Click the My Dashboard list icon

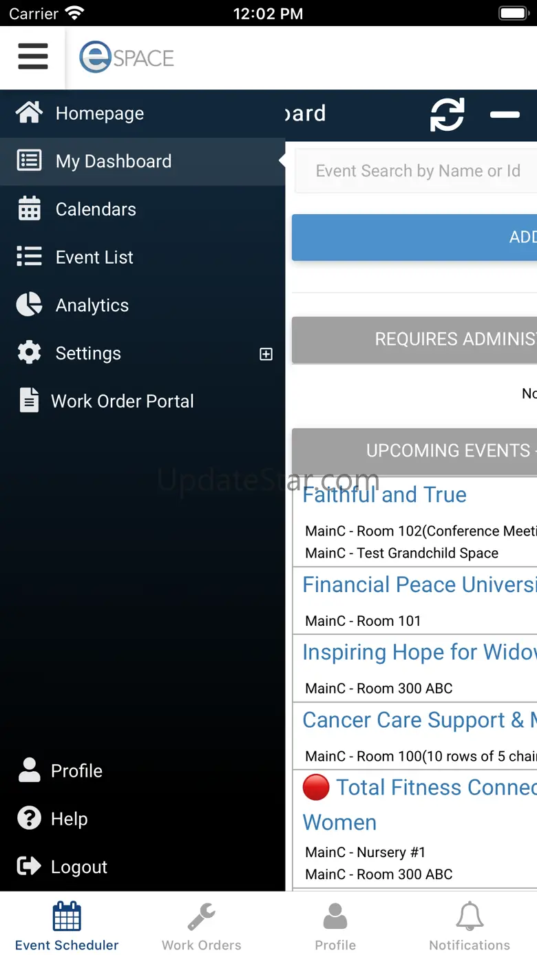(x=29, y=161)
